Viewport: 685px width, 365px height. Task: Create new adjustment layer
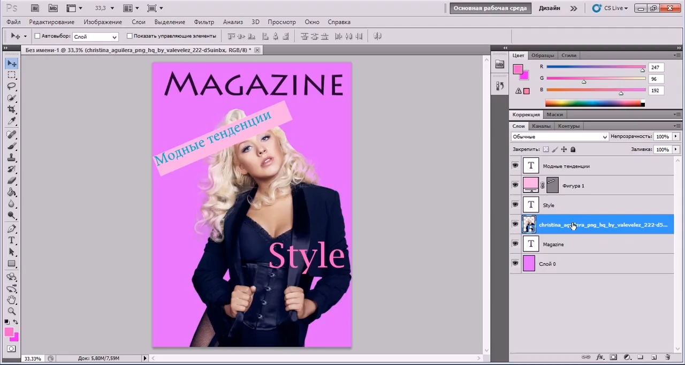point(627,357)
